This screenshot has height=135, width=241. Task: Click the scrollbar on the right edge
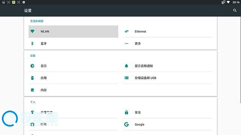[240, 60]
